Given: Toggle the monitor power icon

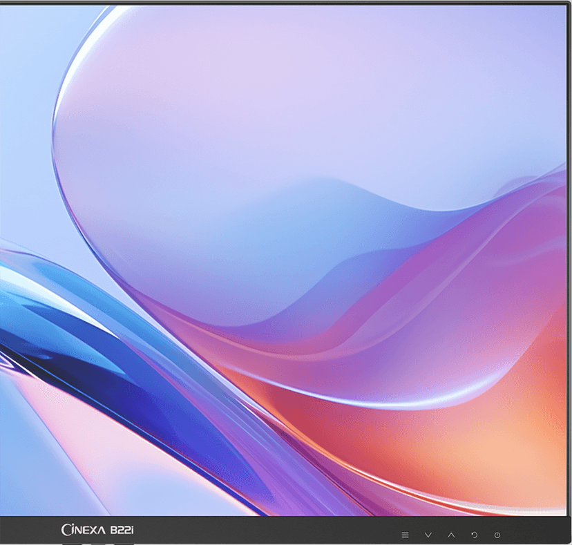Looking at the screenshot, I should (497, 535).
